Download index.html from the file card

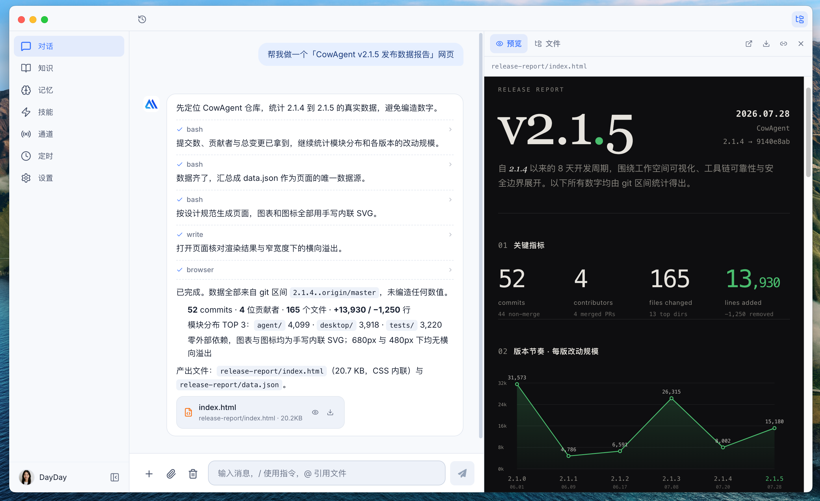pos(330,413)
